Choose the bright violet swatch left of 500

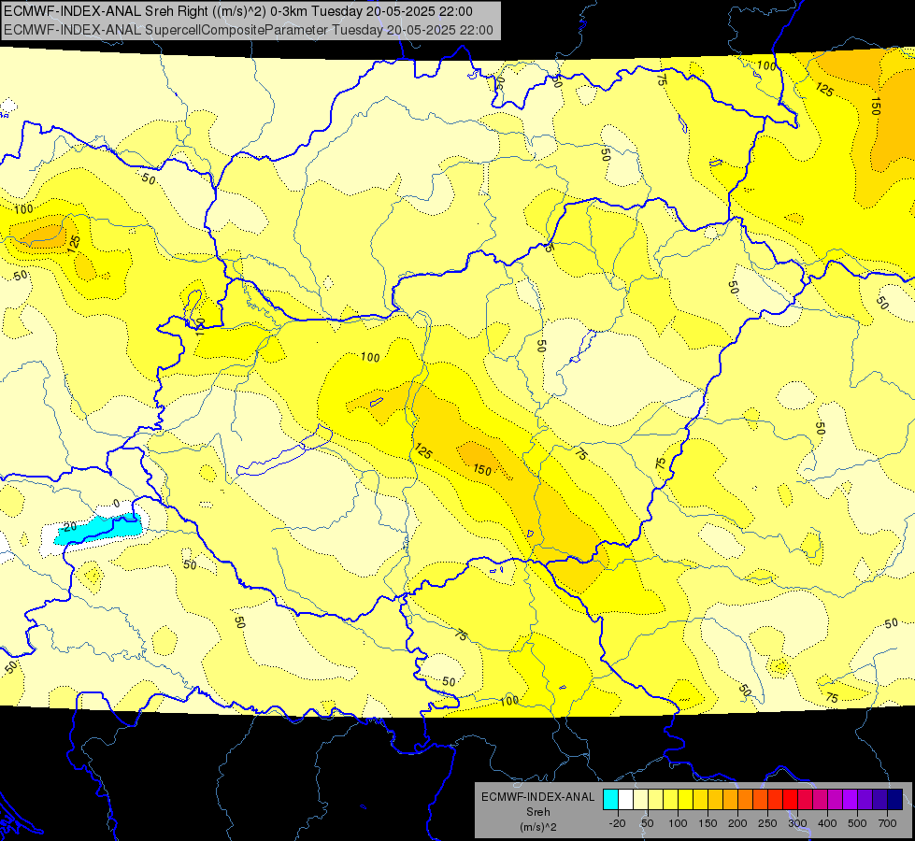pyautogui.click(x=851, y=799)
